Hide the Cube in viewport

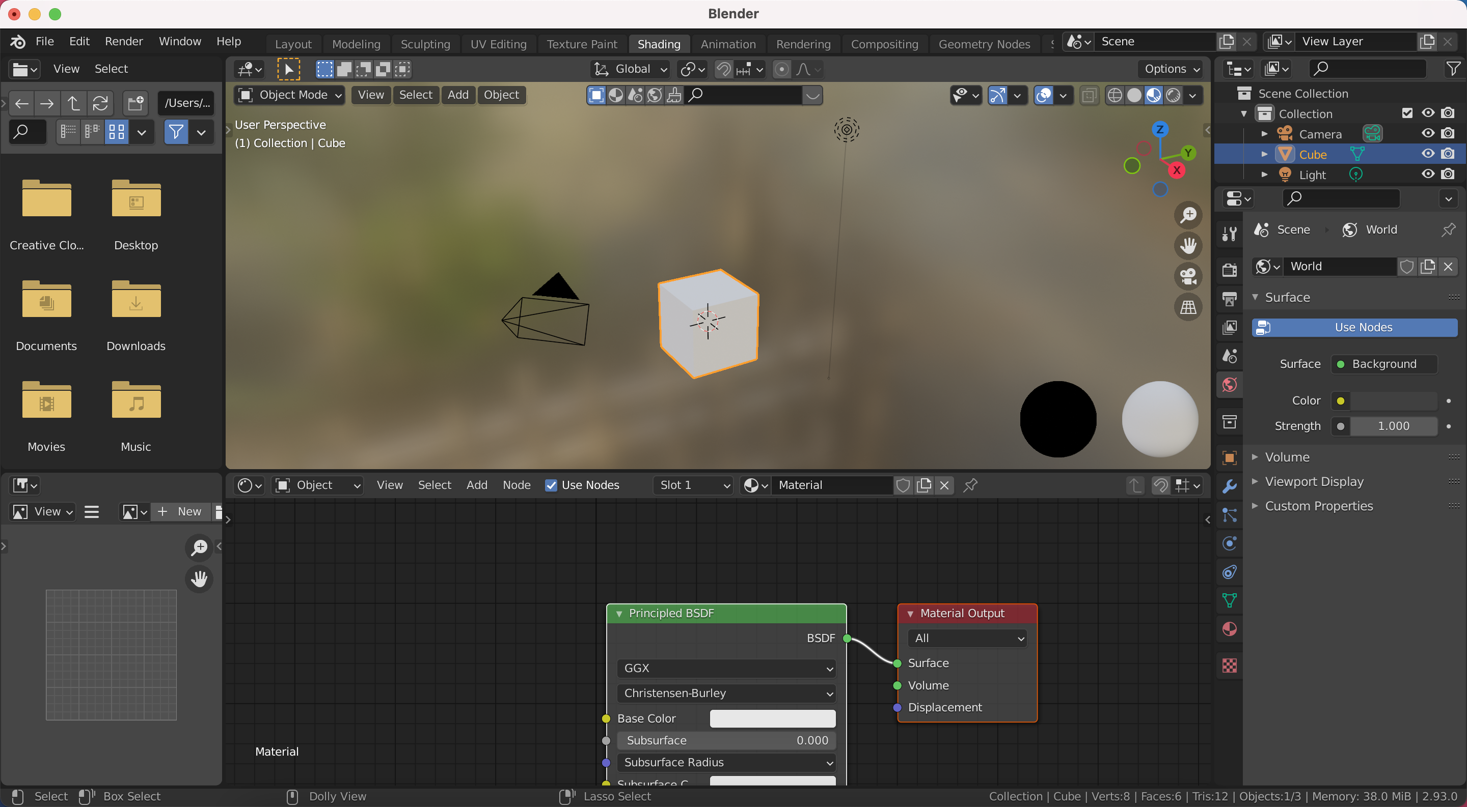tap(1428, 154)
